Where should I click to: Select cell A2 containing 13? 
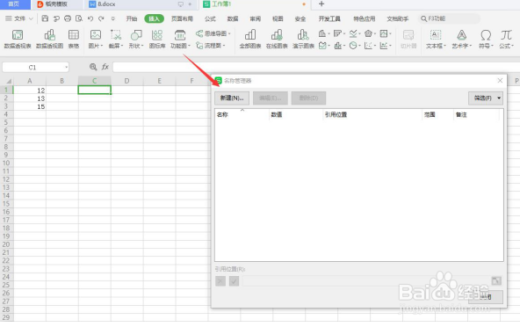[30, 98]
